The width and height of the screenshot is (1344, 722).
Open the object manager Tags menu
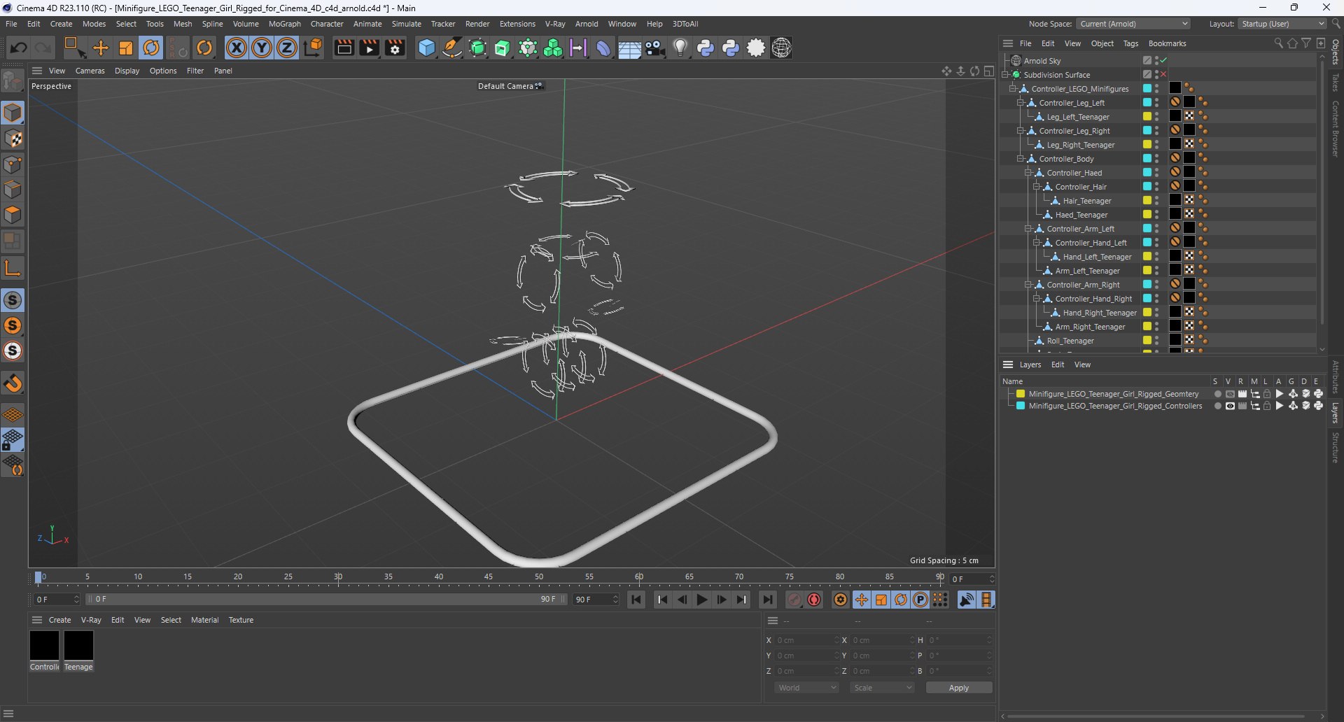(1130, 43)
